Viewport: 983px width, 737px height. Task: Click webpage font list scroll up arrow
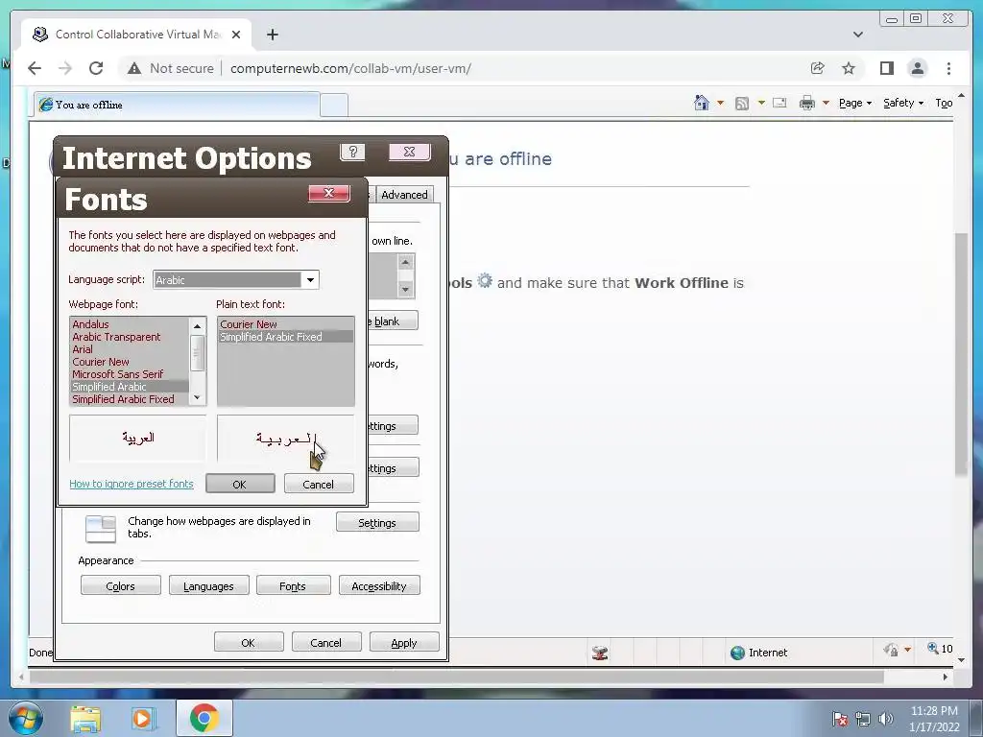(x=198, y=326)
